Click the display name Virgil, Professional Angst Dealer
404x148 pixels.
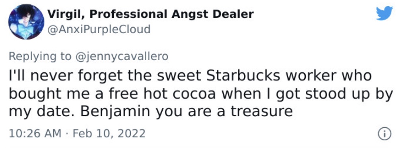pos(151,14)
